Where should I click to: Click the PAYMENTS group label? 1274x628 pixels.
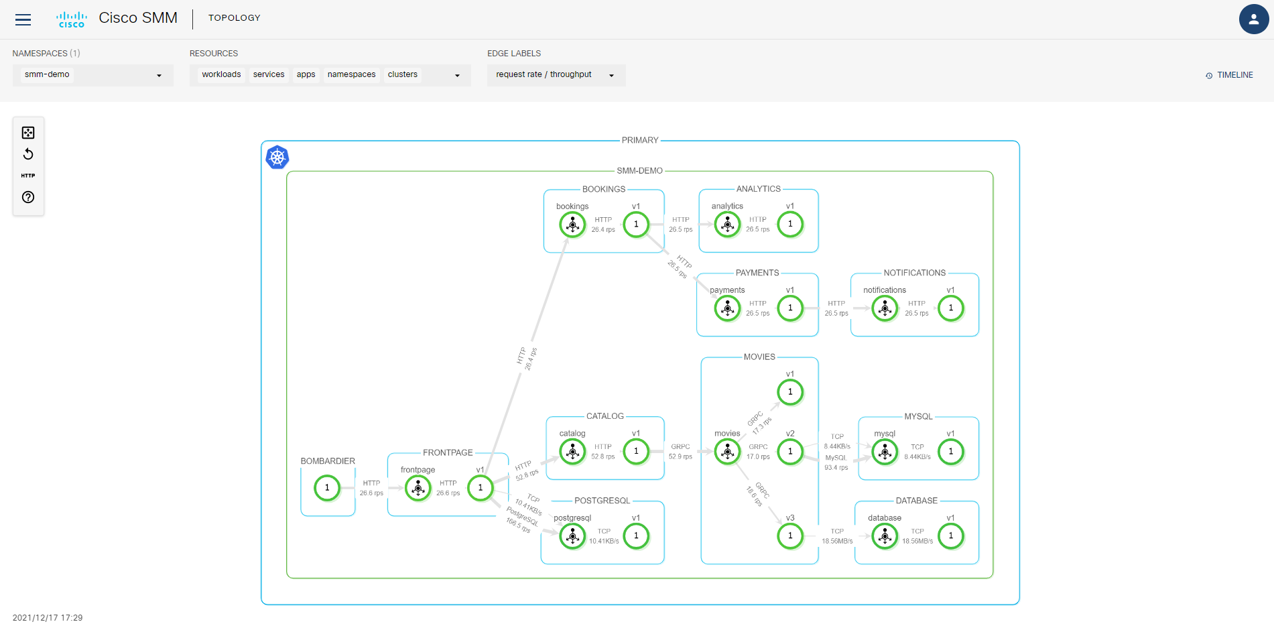[x=757, y=273]
